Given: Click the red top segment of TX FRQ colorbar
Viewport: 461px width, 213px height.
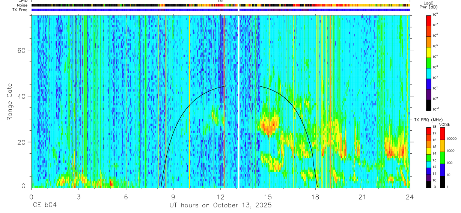Looking at the screenshot, I should (x=429, y=130).
